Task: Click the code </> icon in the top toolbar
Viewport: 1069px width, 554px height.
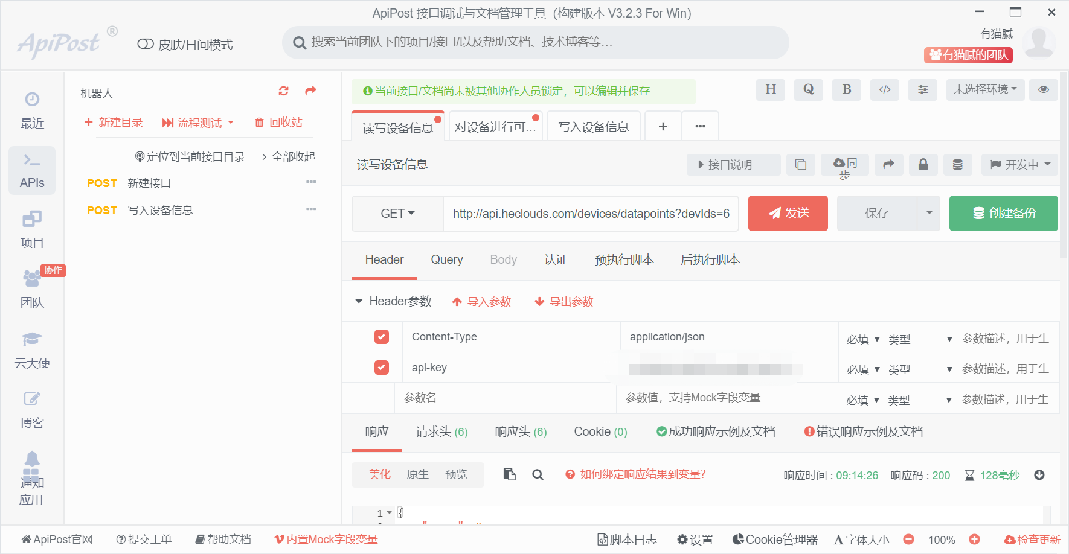Action: click(x=884, y=89)
